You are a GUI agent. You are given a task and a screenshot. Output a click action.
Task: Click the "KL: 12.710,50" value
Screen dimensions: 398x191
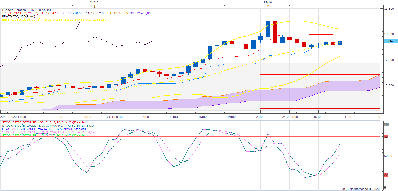pyautogui.click(x=72, y=13)
